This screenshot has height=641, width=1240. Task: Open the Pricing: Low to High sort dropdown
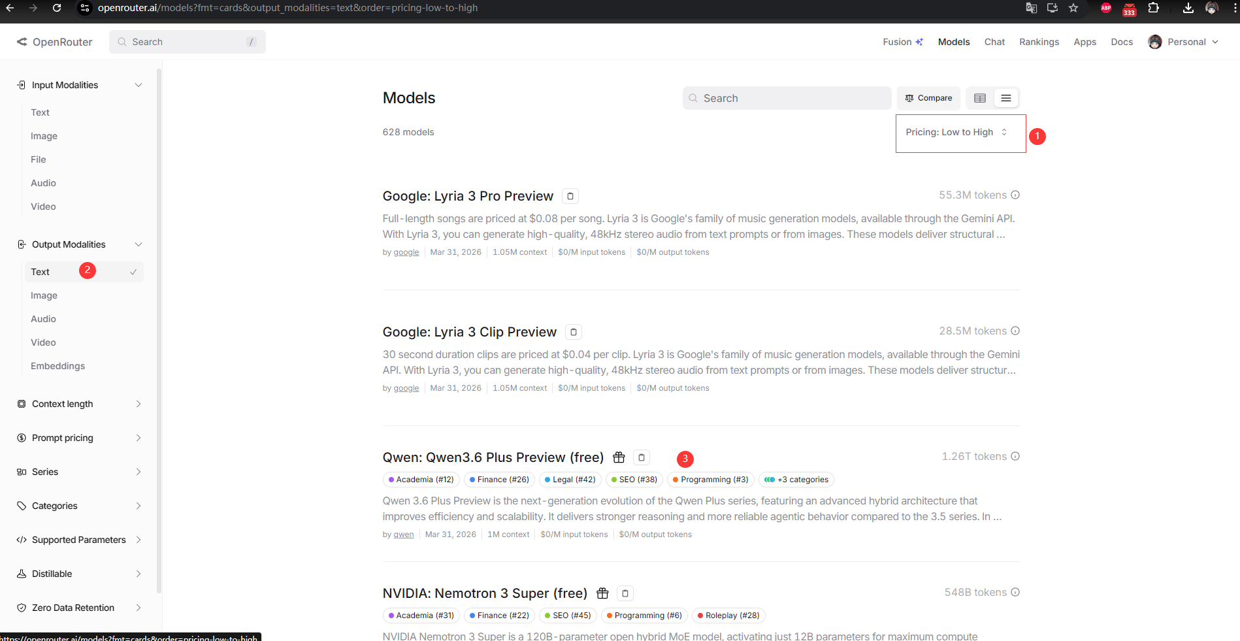pos(956,132)
